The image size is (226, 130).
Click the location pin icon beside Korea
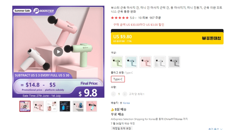(121, 103)
